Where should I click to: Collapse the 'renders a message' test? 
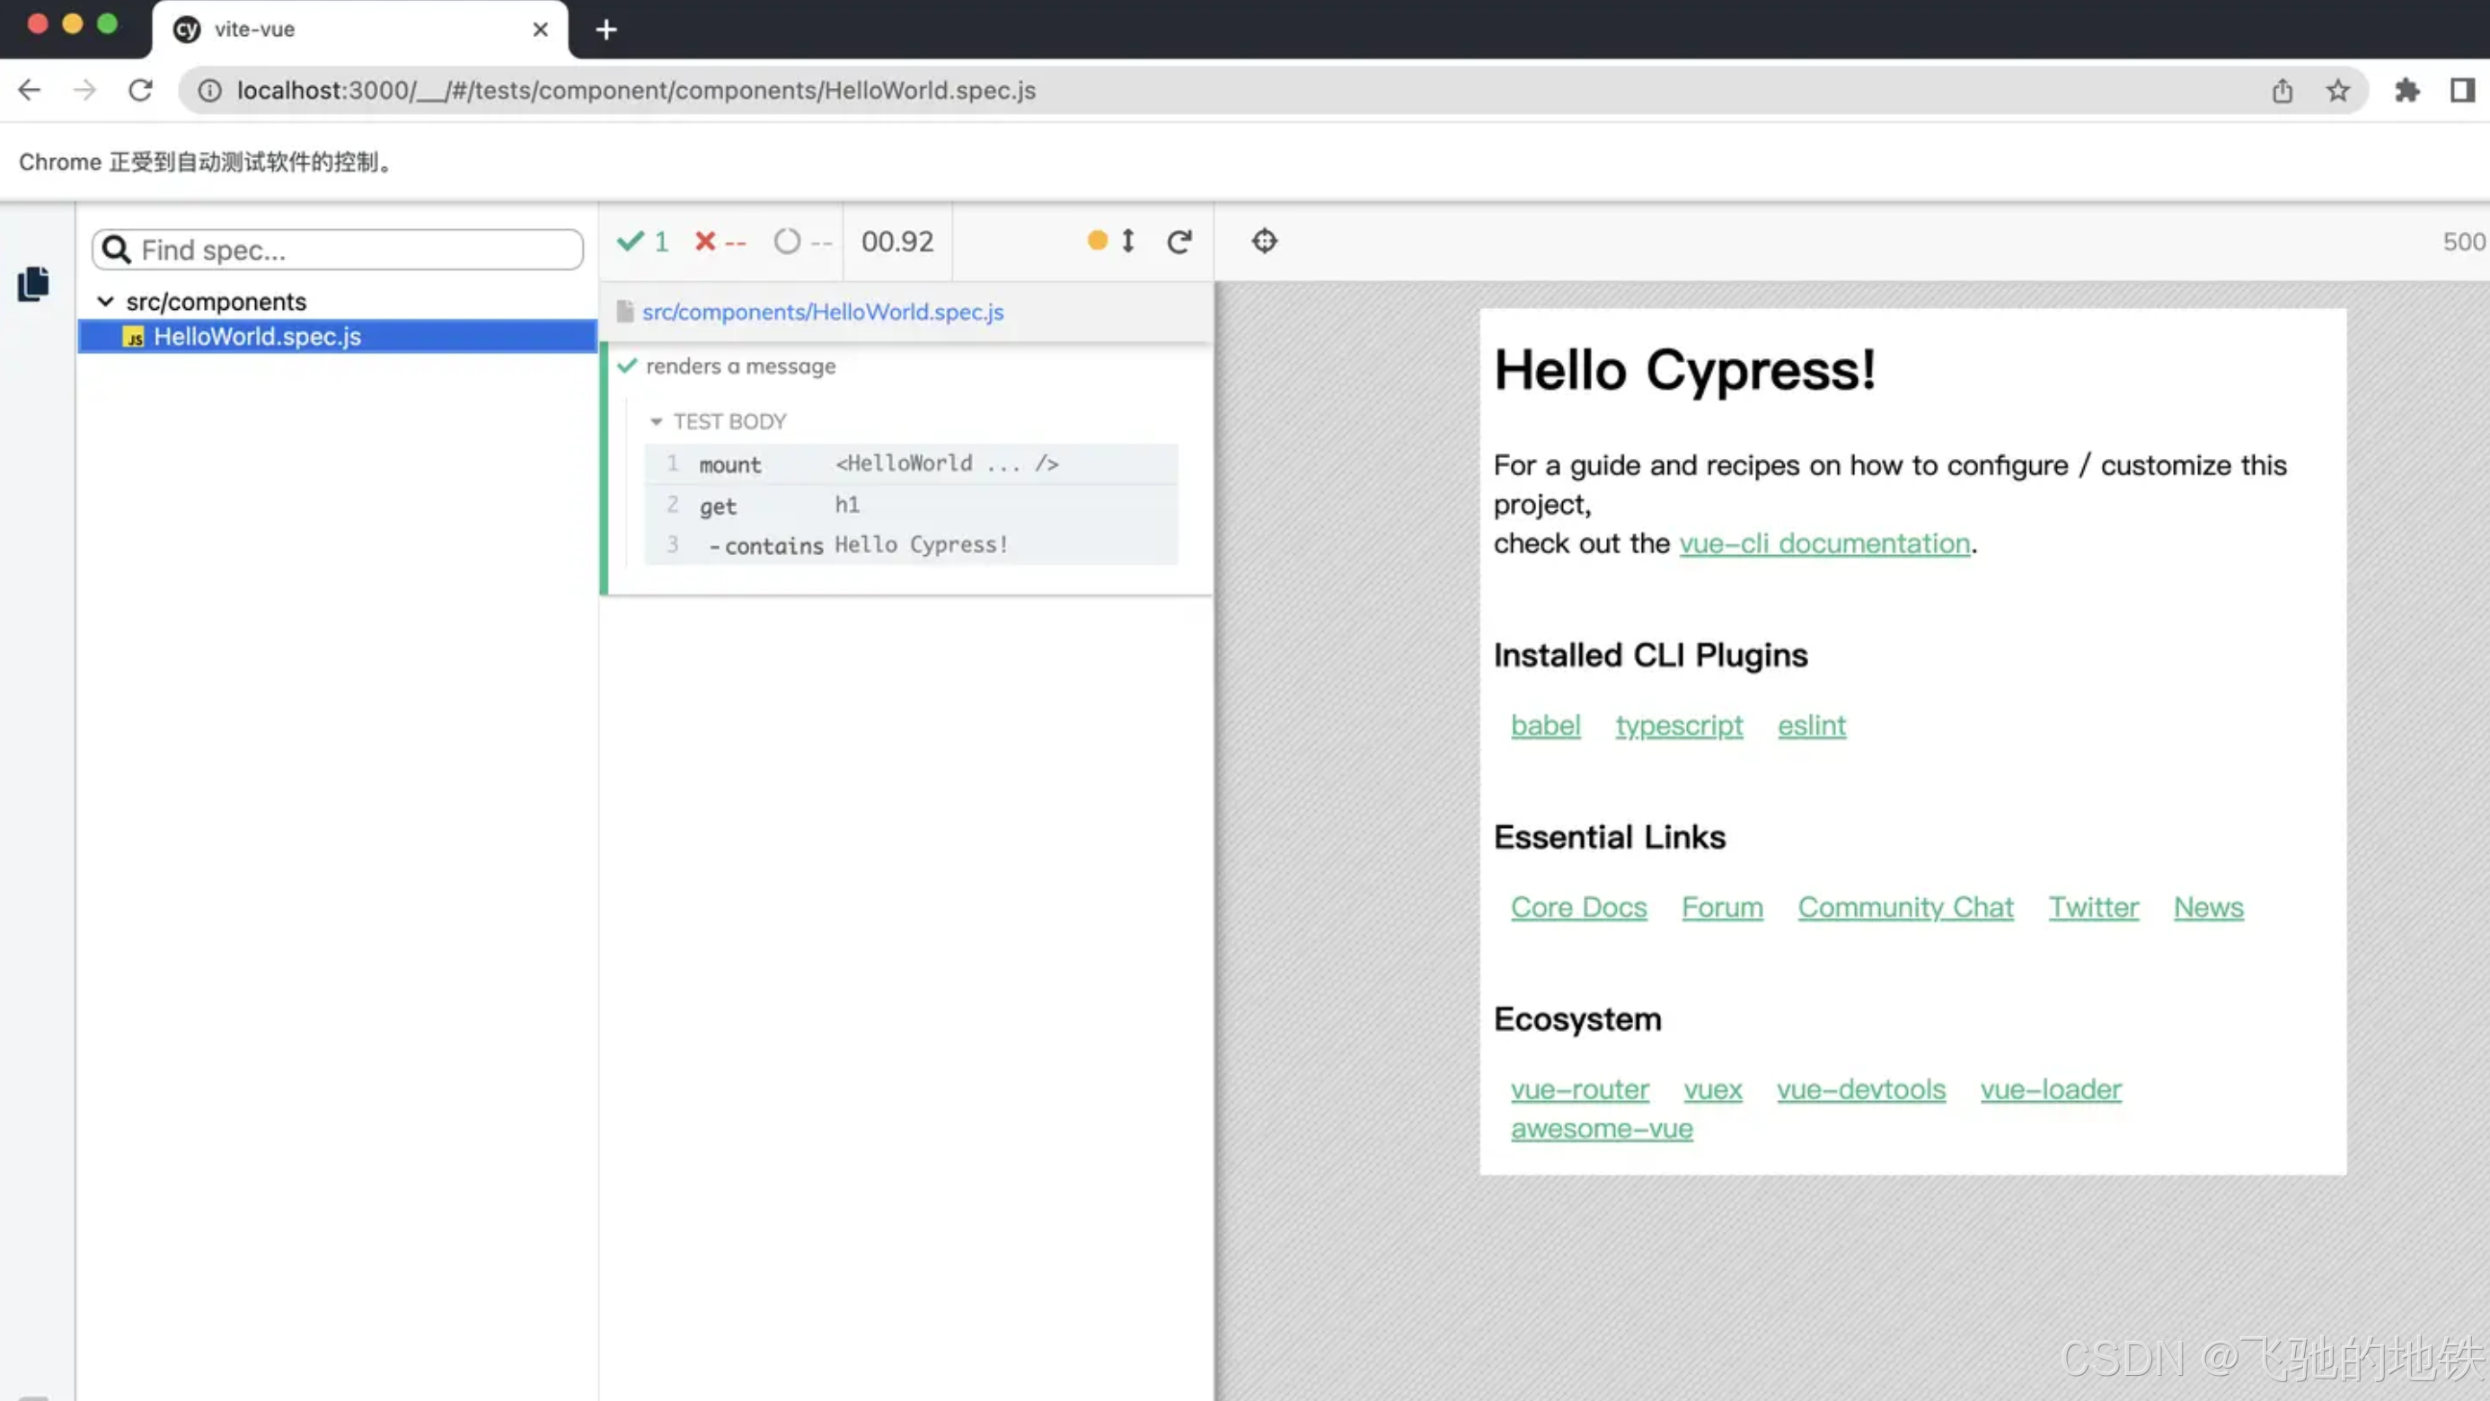pyautogui.click(x=740, y=366)
